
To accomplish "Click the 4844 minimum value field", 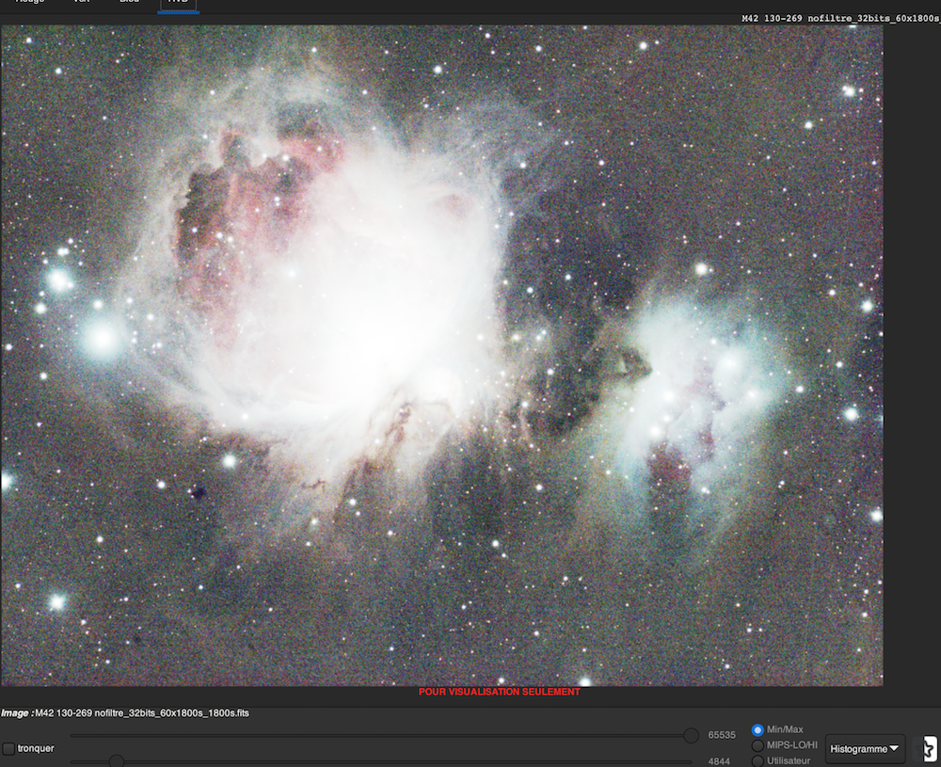I will coord(720,760).
